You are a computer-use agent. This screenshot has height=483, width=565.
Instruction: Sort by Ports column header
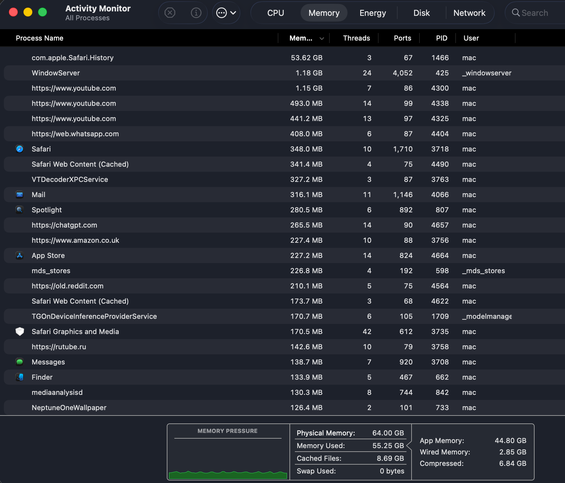click(x=402, y=38)
